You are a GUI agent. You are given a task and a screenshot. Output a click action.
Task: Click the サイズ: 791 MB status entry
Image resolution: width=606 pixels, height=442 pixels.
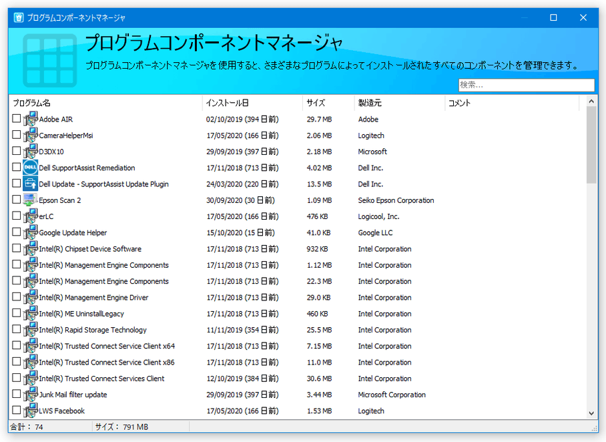[x=121, y=427]
